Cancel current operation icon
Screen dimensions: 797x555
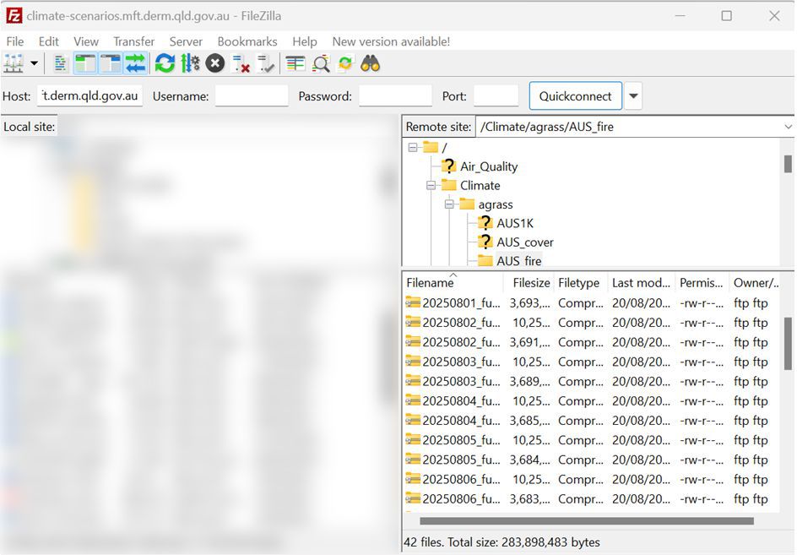pos(215,63)
